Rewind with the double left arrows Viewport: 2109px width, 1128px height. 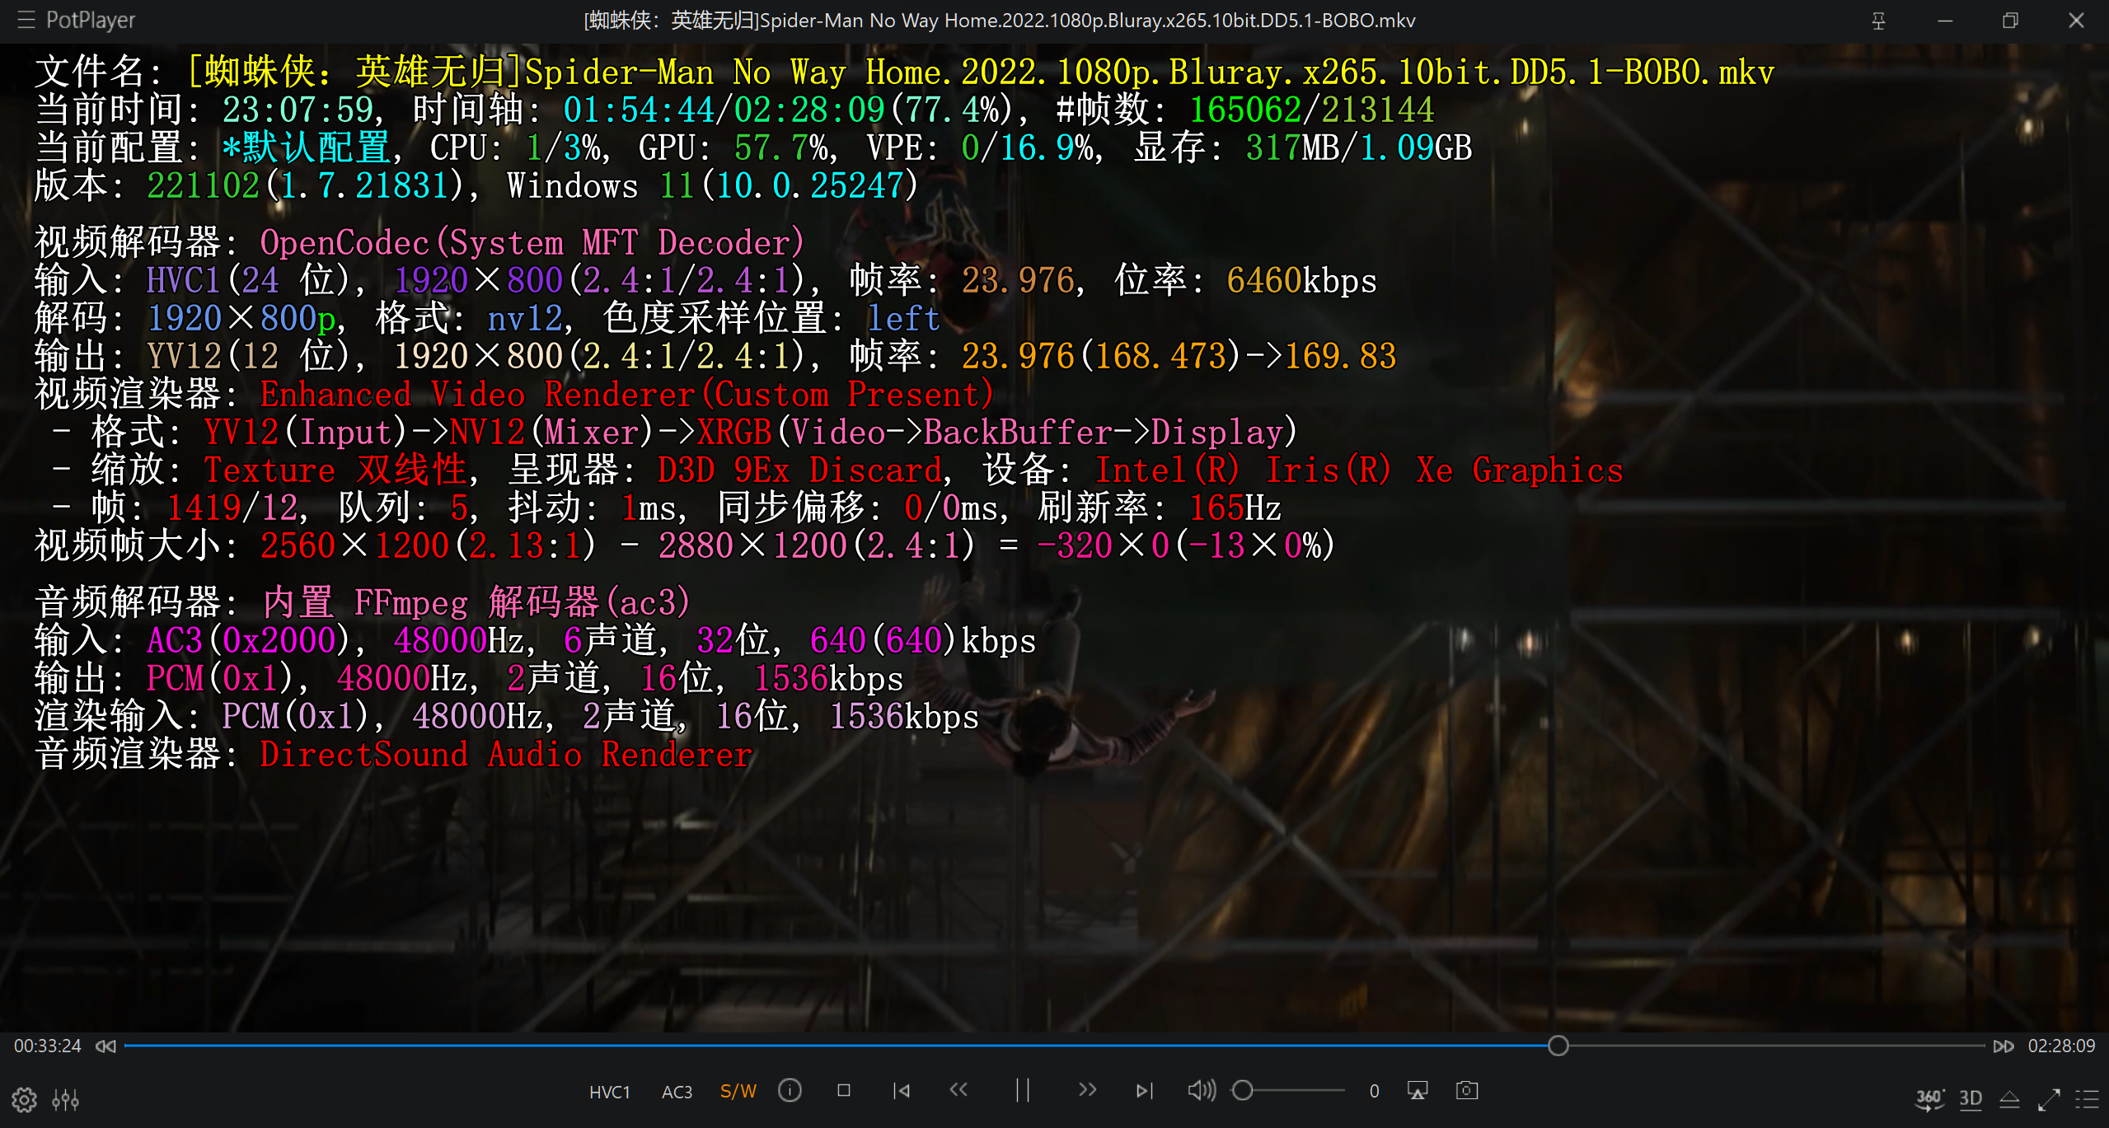958,1090
